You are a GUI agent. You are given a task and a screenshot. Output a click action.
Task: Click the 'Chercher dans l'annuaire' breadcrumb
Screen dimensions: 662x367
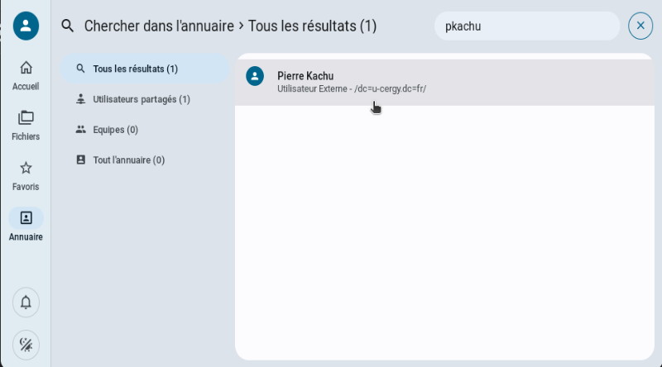pos(159,26)
